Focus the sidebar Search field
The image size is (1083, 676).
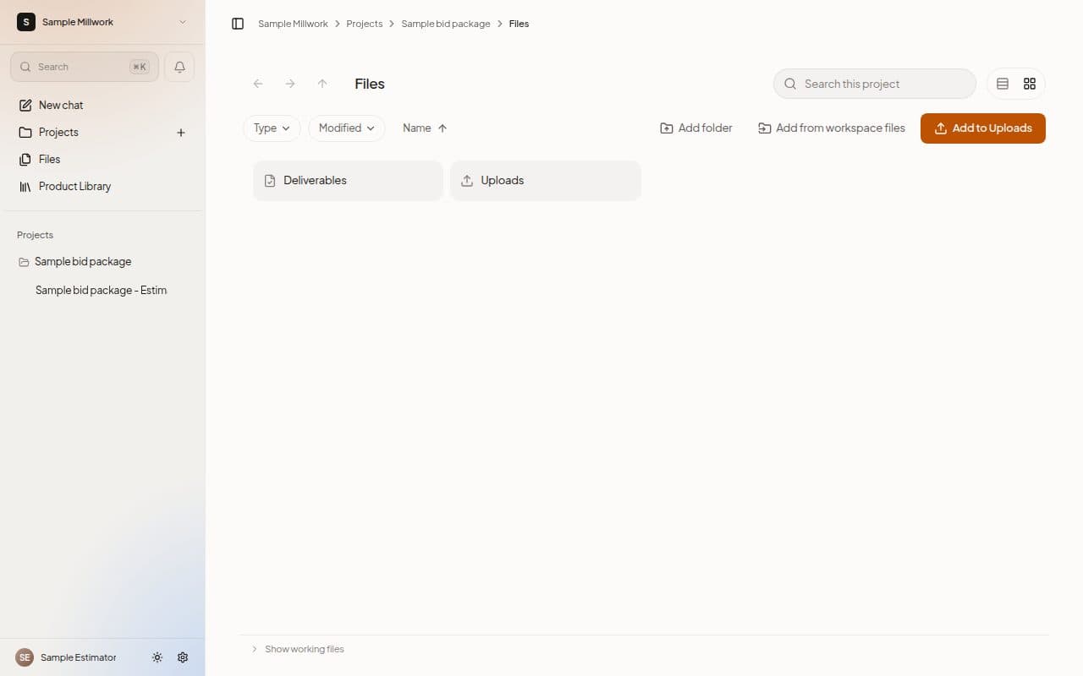[x=85, y=67]
